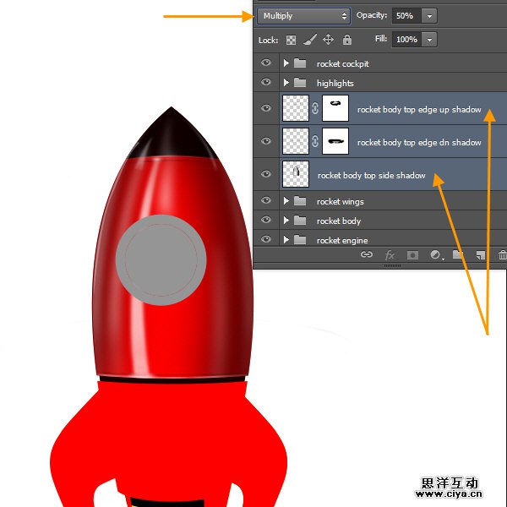The width and height of the screenshot is (507, 507).
Task: Select 'rocket body top edge dn shadow' layer name
Action: tap(419, 143)
